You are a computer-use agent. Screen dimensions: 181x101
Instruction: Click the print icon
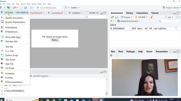31,8
